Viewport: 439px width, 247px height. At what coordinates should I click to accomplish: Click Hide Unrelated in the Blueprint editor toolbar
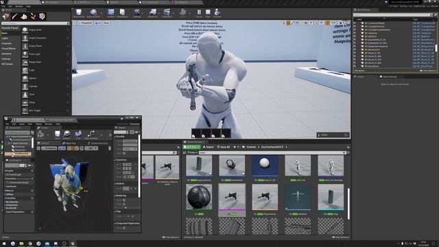tap(91, 134)
